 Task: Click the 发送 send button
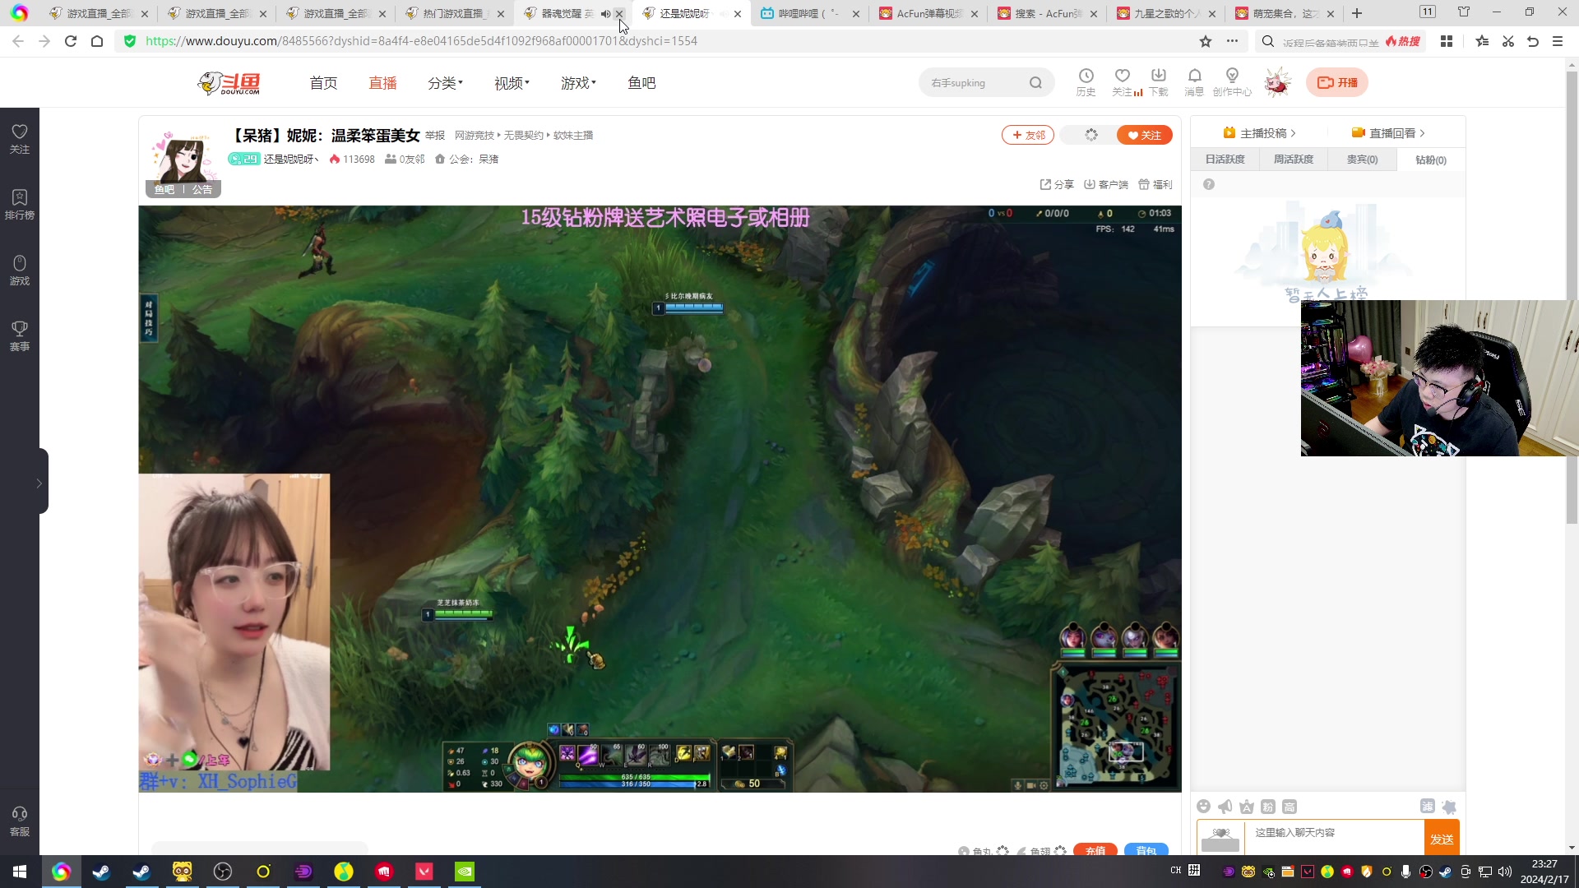click(1442, 839)
